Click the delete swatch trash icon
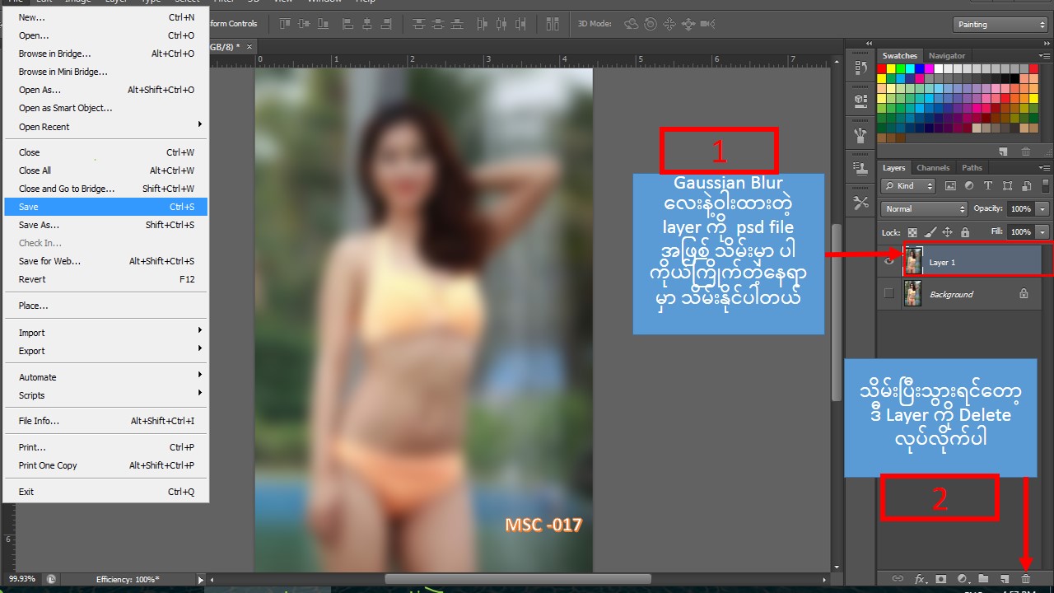1054x593 pixels. [x=1026, y=152]
